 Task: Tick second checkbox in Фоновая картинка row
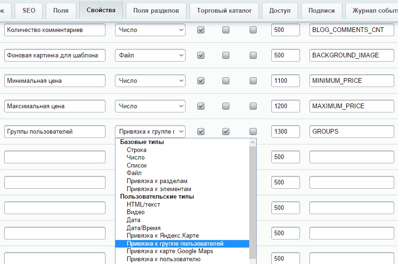click(x=226, y=55)
